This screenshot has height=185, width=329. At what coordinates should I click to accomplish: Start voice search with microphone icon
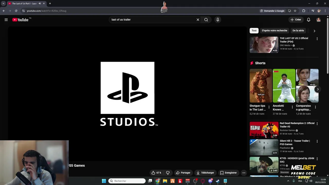[218, 20]
